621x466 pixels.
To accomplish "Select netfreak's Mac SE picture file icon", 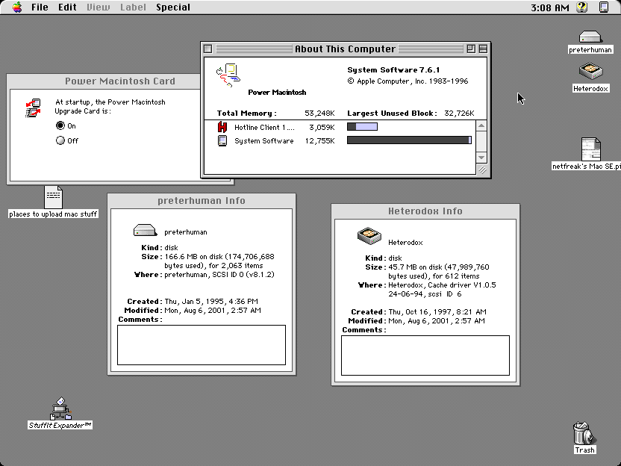I will [x=591, y=149].
